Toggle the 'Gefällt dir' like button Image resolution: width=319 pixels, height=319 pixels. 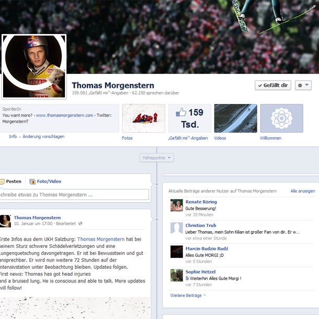pyautogui.click(x=272, y=85)
